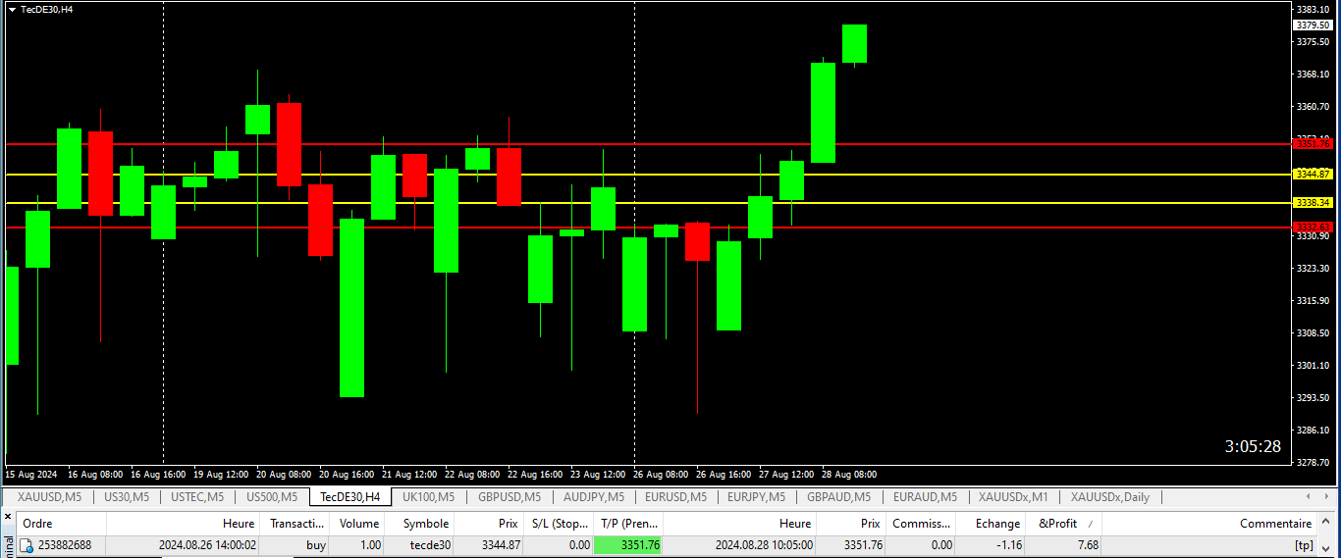1341x558 pixels.
Task: Click the [tp] comment cell
Action: (x=1304, y=545)
